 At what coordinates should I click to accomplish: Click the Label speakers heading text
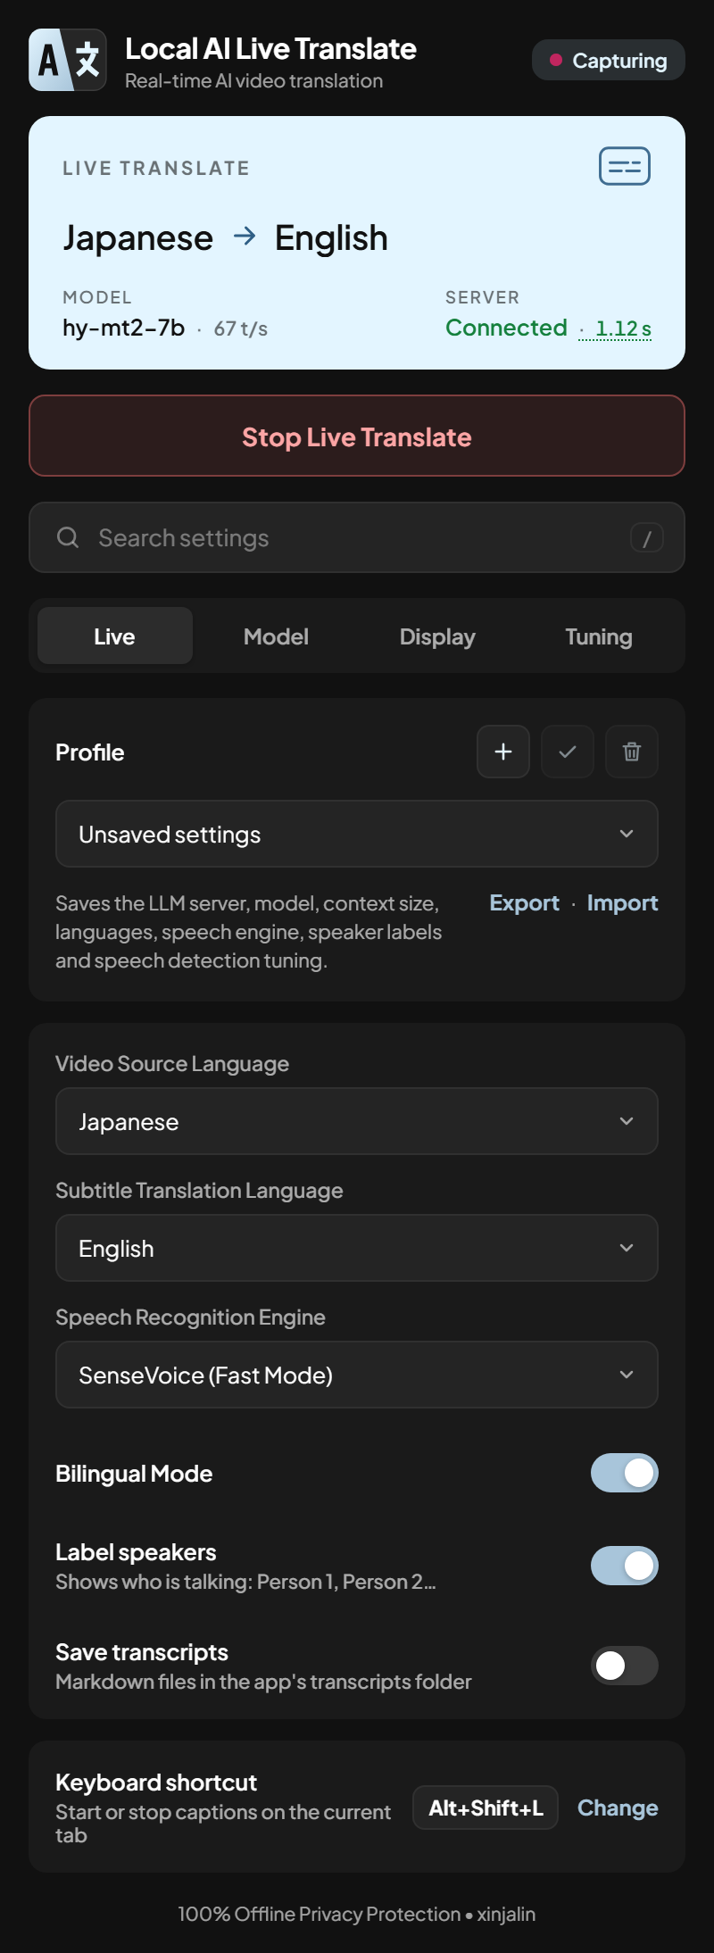click(136, 1551)
